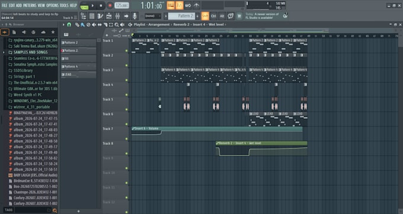This screenshot has width=403, height=214.
Task: Expand the Strings part 1 folder
Action: pyautogui.click(x=24, y=77)
